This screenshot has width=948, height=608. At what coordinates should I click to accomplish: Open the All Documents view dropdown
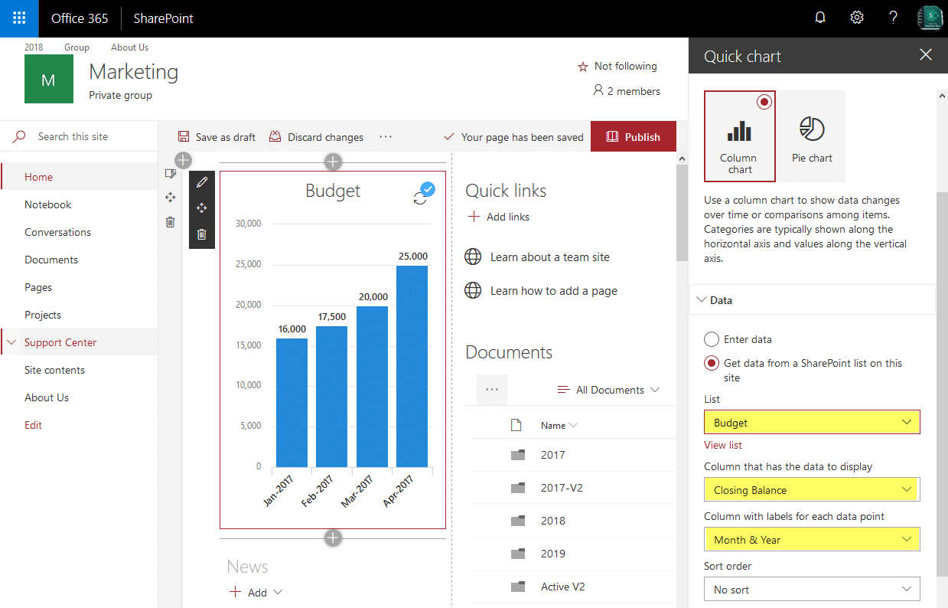(608, 389)
